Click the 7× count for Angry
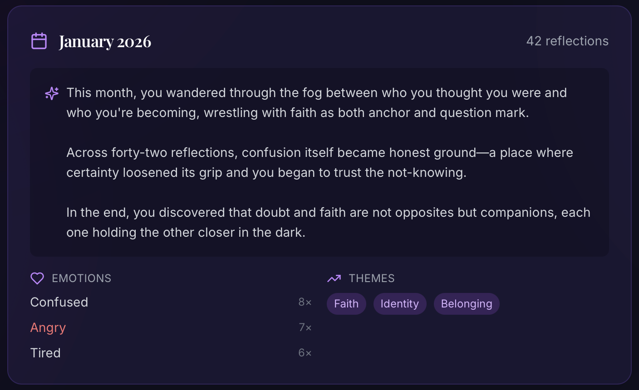The image size is (639, 390). (x=305, y=328)
